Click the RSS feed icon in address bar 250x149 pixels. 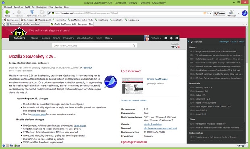pos(205,13)
